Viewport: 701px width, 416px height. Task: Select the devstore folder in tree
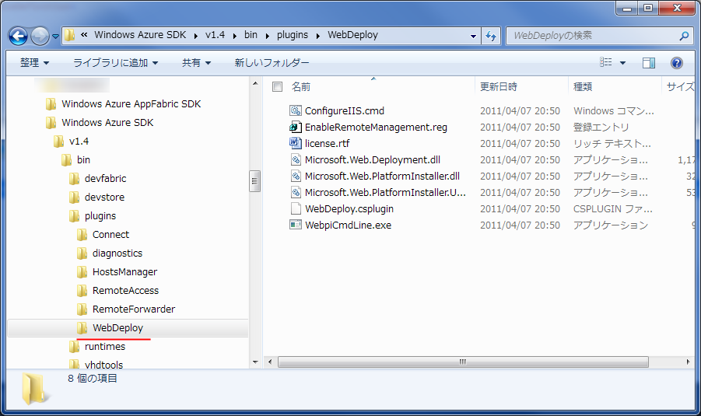[x=104, y=197]
